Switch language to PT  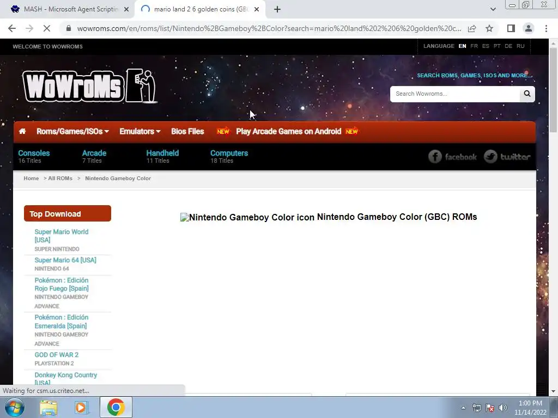[497, 46]
